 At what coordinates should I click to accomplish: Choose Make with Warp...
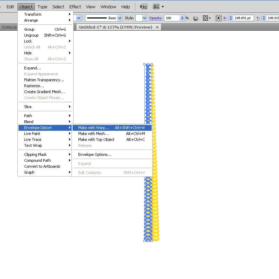coord(112,128)
